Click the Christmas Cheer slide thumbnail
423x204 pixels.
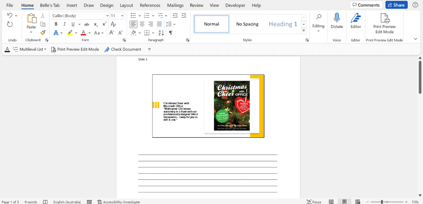coord(208,106)
